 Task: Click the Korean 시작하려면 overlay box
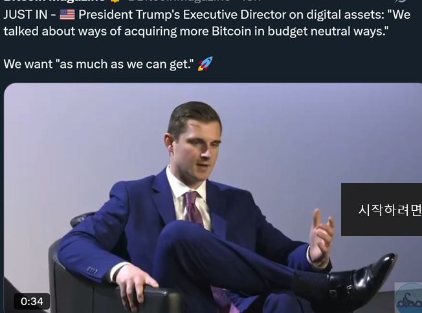pyautogui.click(x=381, y=210)
